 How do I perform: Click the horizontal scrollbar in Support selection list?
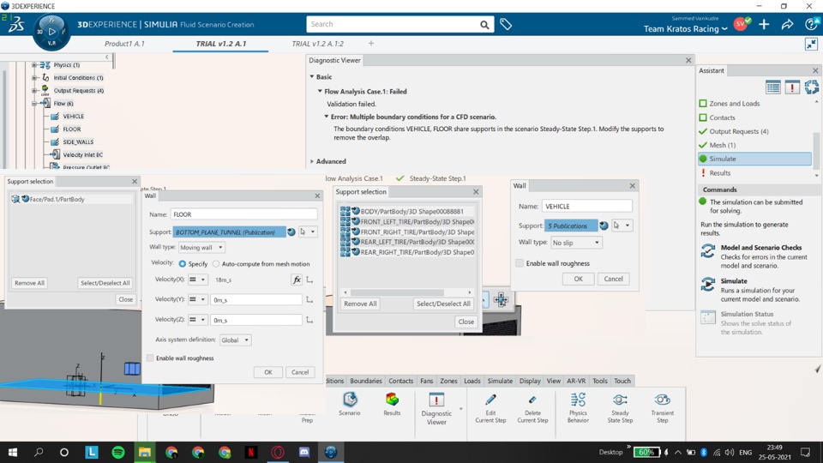click(397, 292)
